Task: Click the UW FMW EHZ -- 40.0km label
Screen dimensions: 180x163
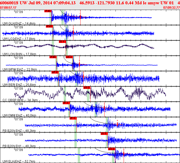Action: [x=19, y=115]
